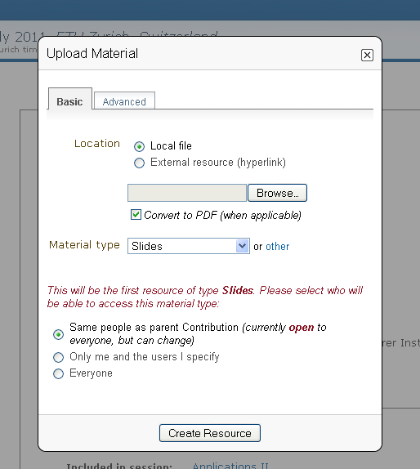420x469 pixels.
Task: Select Same people as parent Contribution
Action: click(58, 334)
